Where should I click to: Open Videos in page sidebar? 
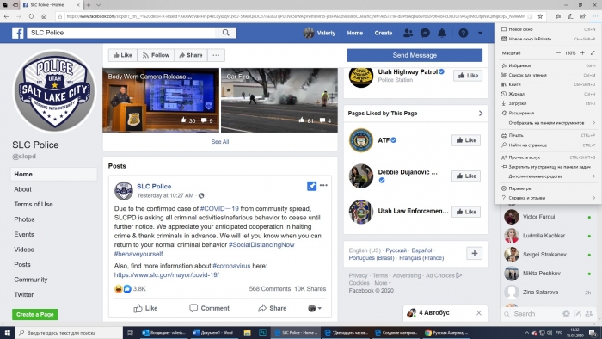point(24,250)
